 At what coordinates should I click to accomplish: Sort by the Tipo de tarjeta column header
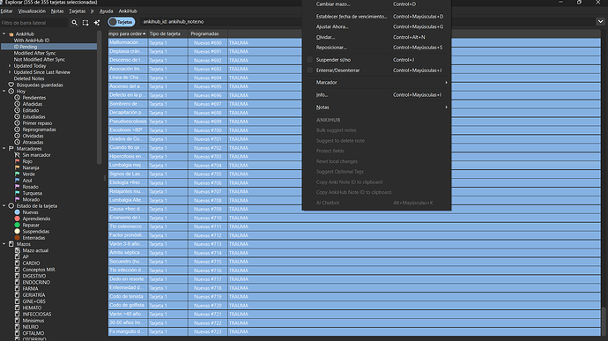pyautogui.click(x=167, y=33)
